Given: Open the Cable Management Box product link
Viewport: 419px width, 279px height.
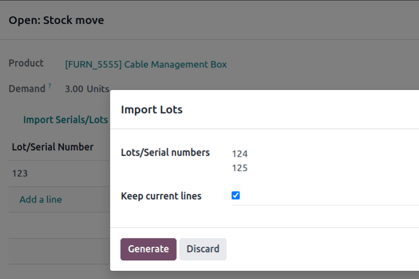Looking at the screenshot, I should point(146,64).
